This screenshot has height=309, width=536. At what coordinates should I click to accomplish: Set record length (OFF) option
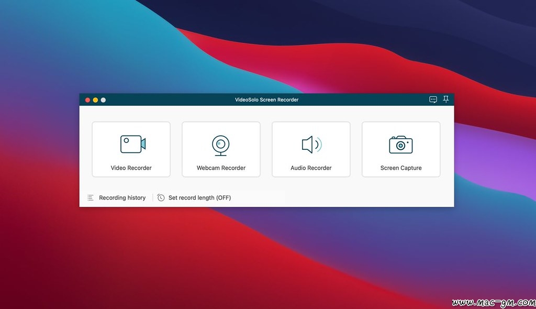click(x=194, y=197)
